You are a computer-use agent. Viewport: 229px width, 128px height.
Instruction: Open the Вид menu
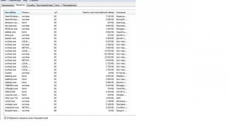point(25,1)
